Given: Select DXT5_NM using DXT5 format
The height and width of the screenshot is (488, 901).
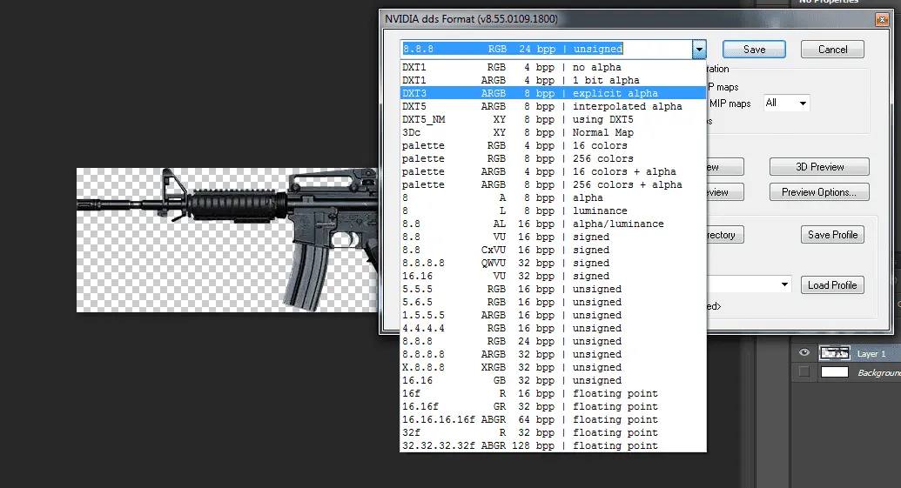Looking at the screenshot, I should (x=553, y=119).
